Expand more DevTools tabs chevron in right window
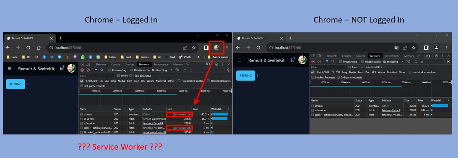Viewport: 458px width, 158px height. point(418,56)
